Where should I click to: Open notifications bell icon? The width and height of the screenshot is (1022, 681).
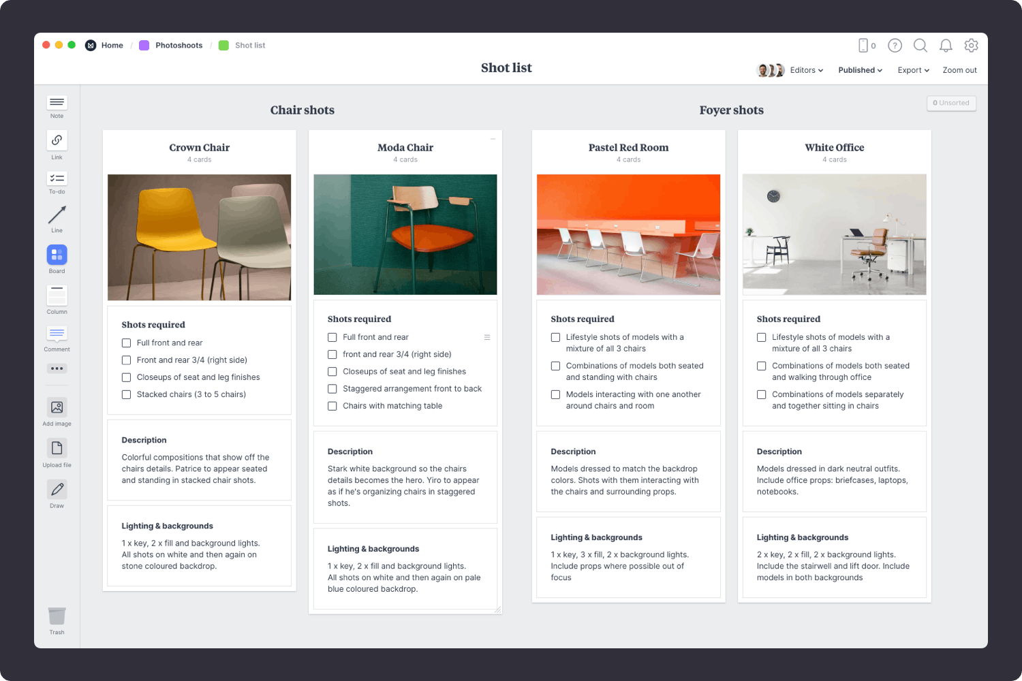pos(946,46)
